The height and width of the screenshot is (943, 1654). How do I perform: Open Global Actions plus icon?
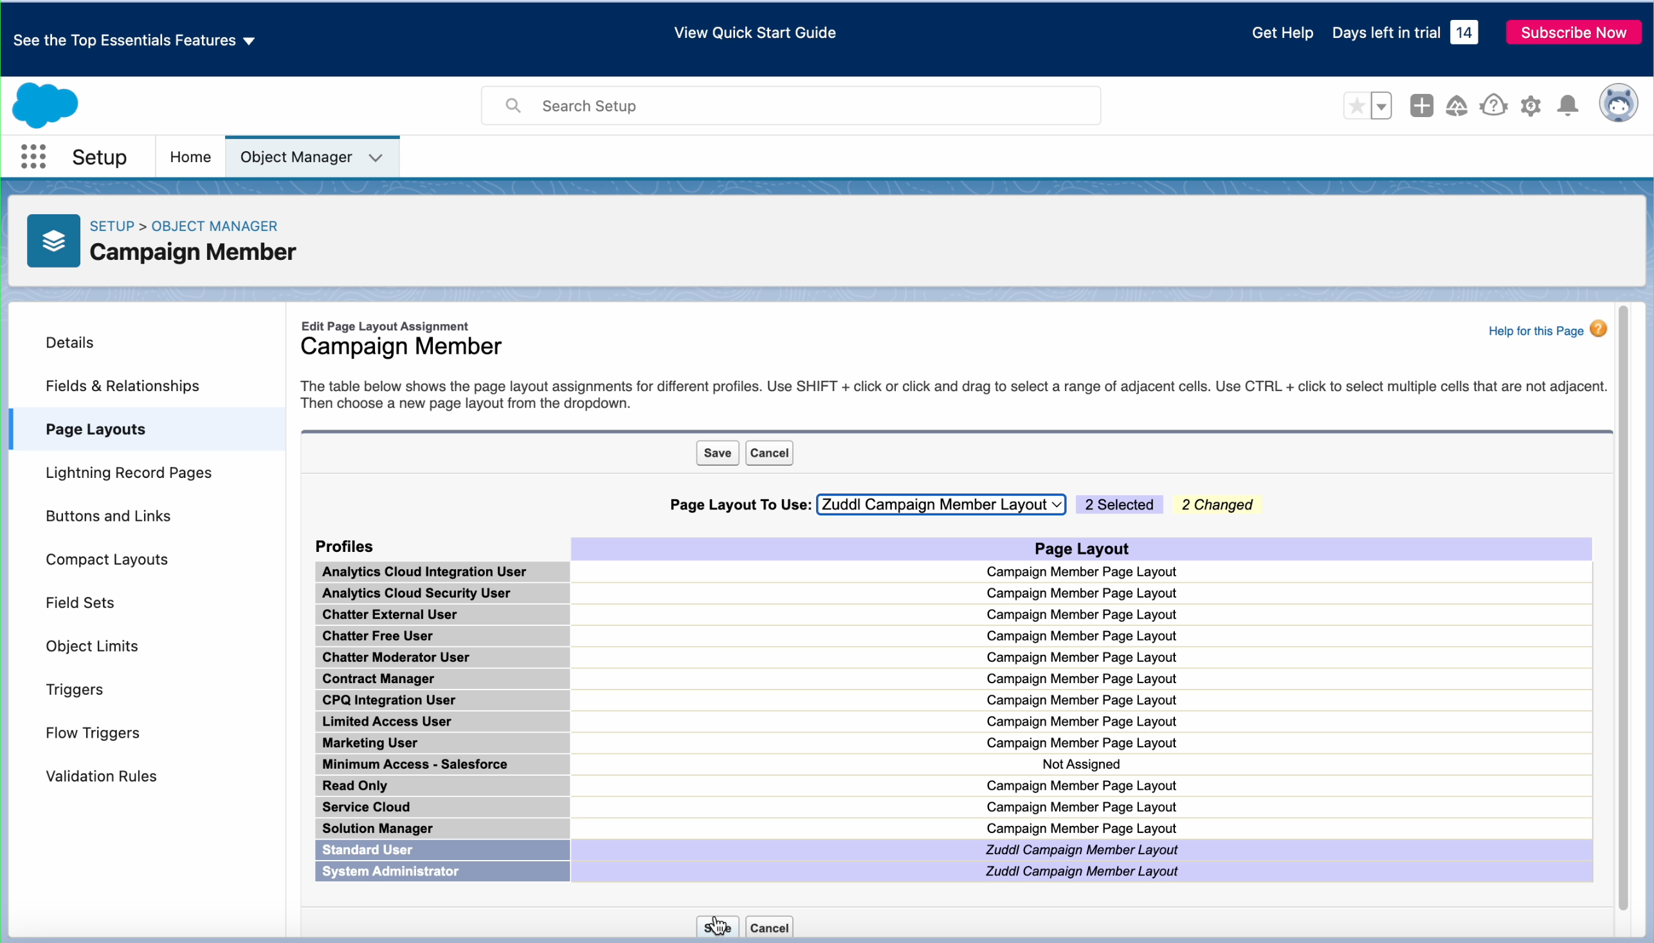click(1421, 105)
